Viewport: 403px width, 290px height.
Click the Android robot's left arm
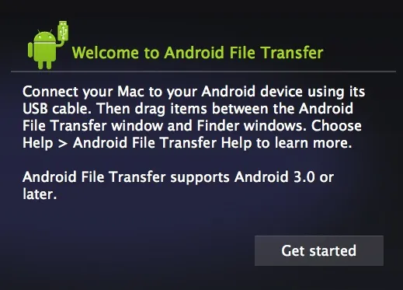[x=30, y=50]
